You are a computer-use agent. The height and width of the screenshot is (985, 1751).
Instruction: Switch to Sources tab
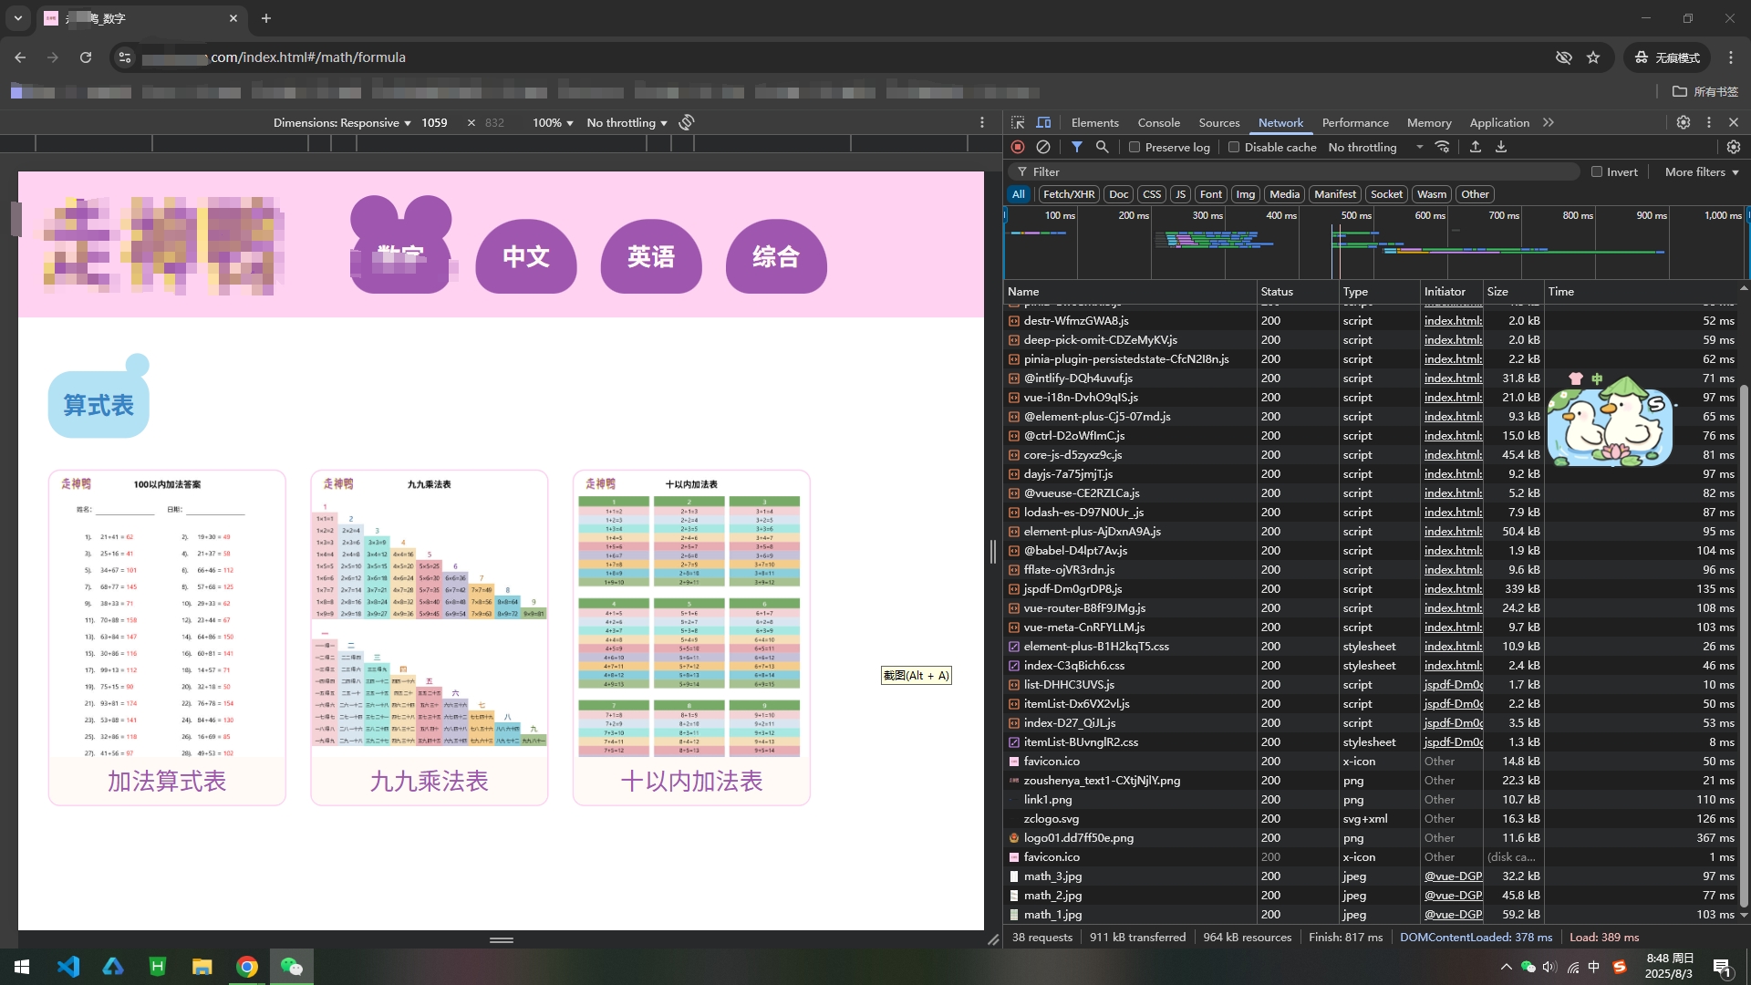[x=1218, y=122]
